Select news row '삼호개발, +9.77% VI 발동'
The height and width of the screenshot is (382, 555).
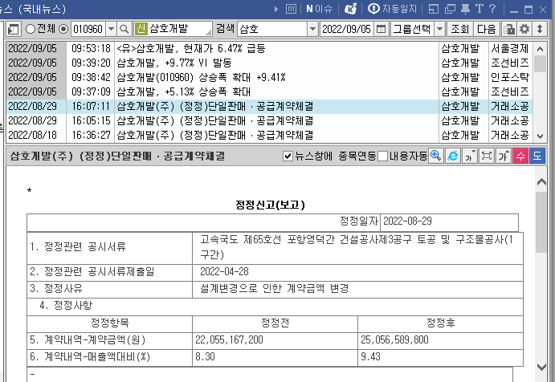pyautogui.click(x=269, y=63)
